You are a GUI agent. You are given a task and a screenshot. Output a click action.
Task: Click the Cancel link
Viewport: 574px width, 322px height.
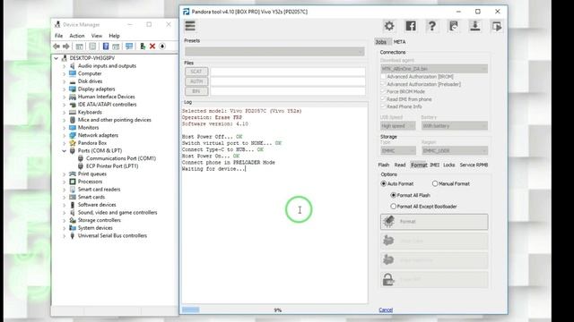386,310
